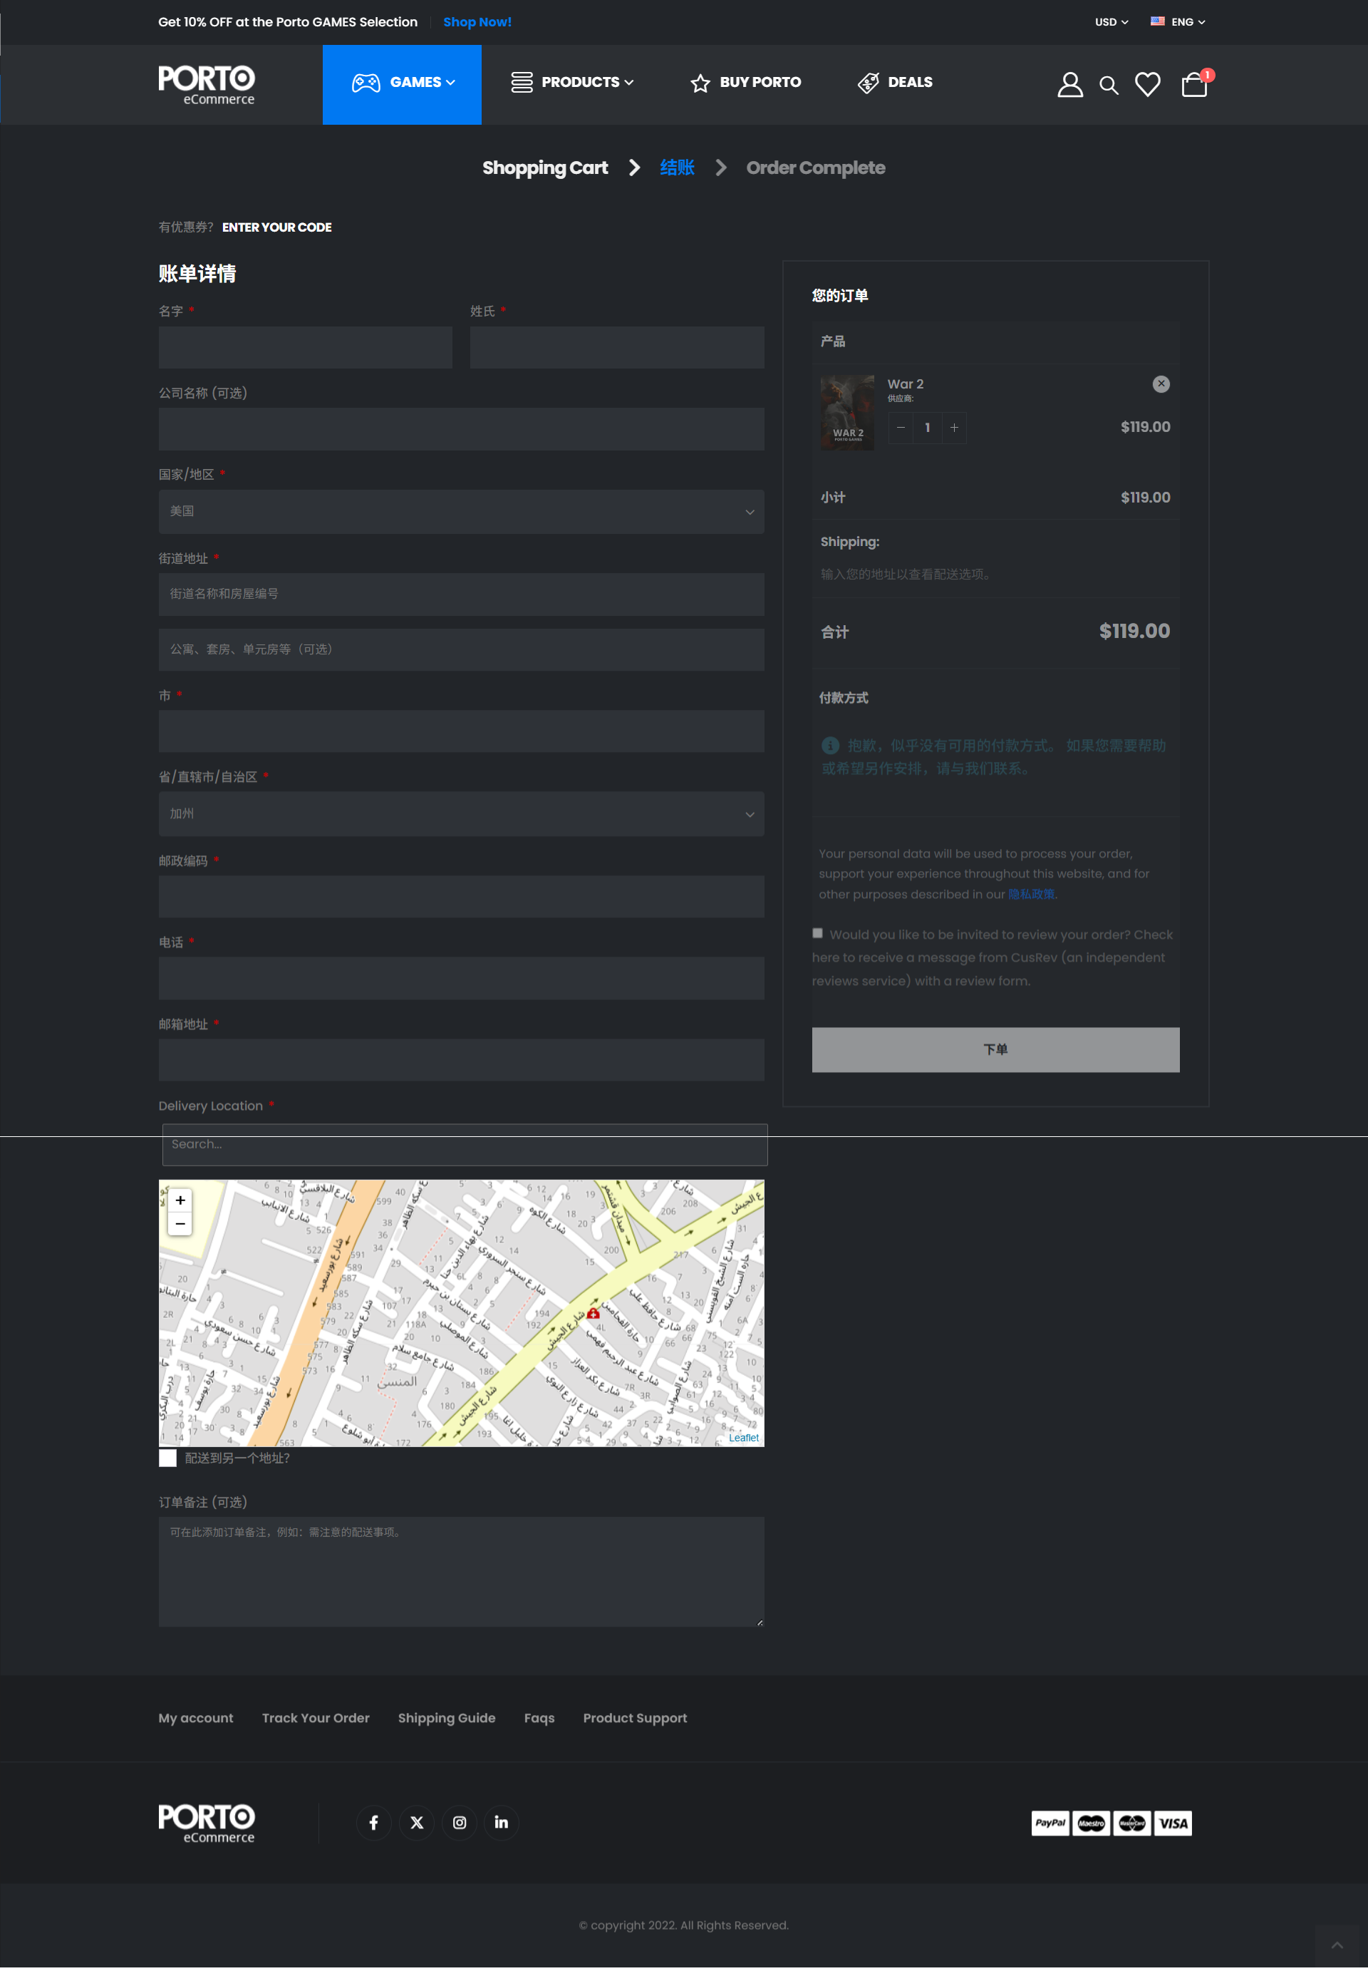1368x1971 pixels.
Task: Check the CusRev review invitation box
Action: pyautogui.click(x=818, y=934)
